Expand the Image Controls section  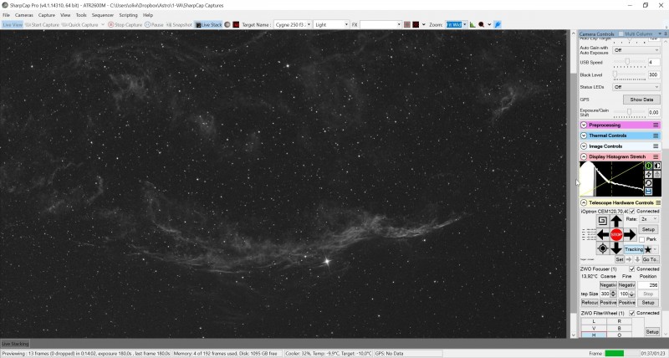tap(584, 146)
